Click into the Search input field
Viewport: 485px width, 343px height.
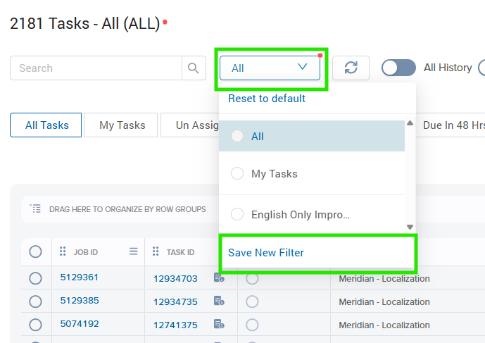96,68
